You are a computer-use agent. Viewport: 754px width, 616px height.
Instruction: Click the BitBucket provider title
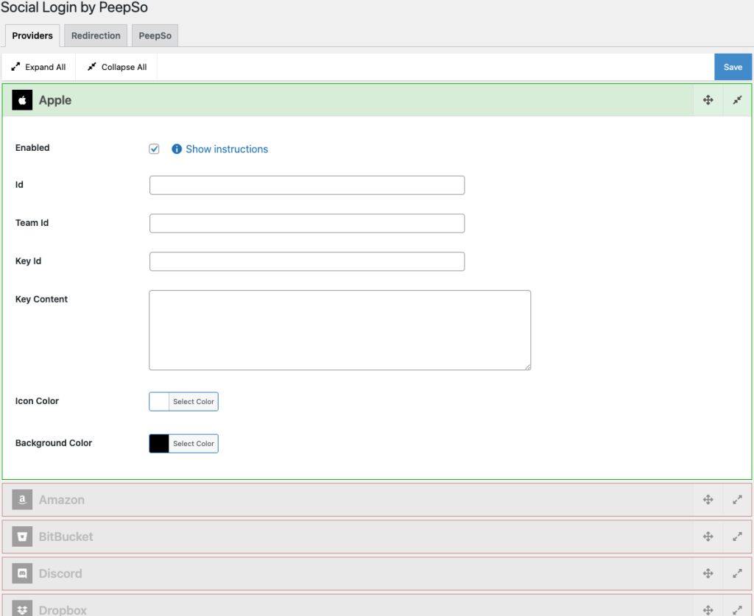(66, 537)
